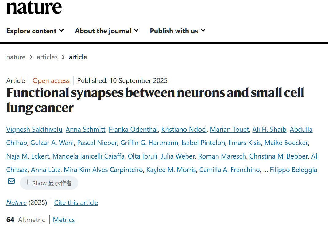The image size is (328, 227).
Task: View author Franka Odenthal details
Action: (x=133, y=130)
